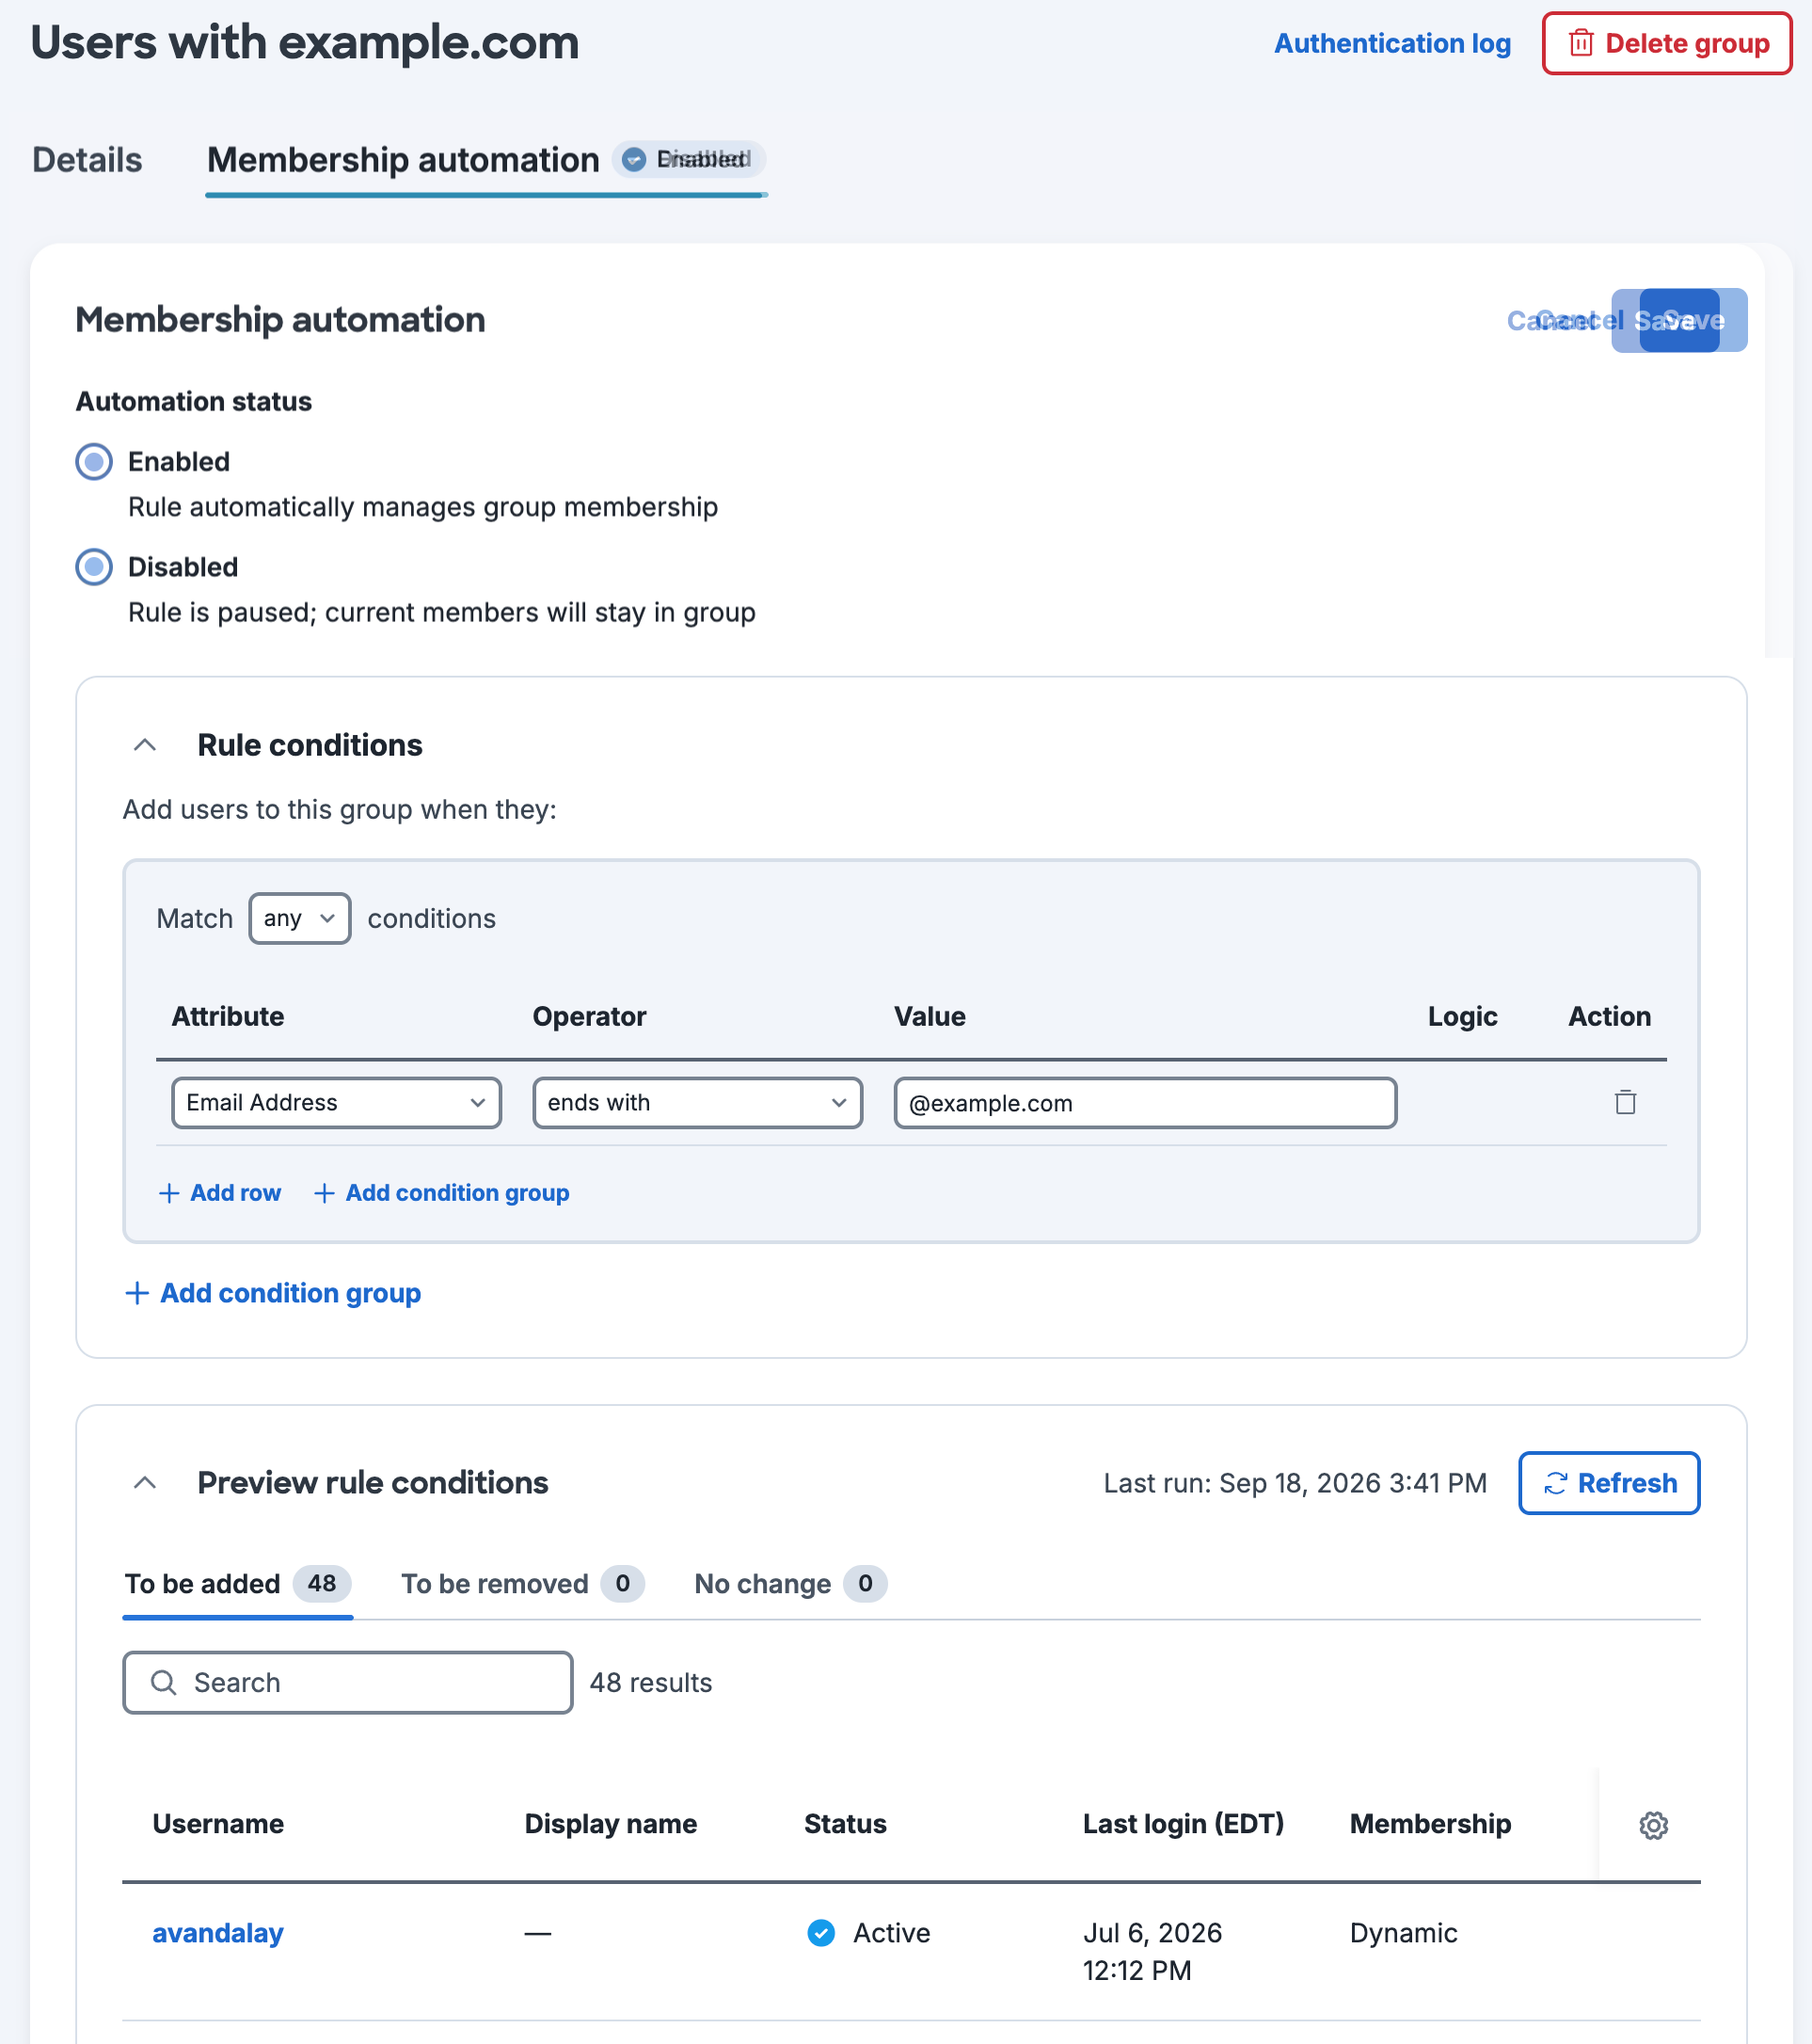The image size is (1812, 2044).
Task: Click the Delete group button
Action: tap(1666, 43)
